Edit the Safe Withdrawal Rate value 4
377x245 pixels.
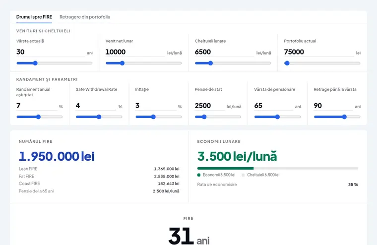(x=96, y=106)
